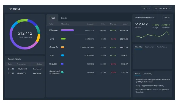Switch to the Trade tab
The width and height of the screenshot is (178, 103).
click(64, 18)
